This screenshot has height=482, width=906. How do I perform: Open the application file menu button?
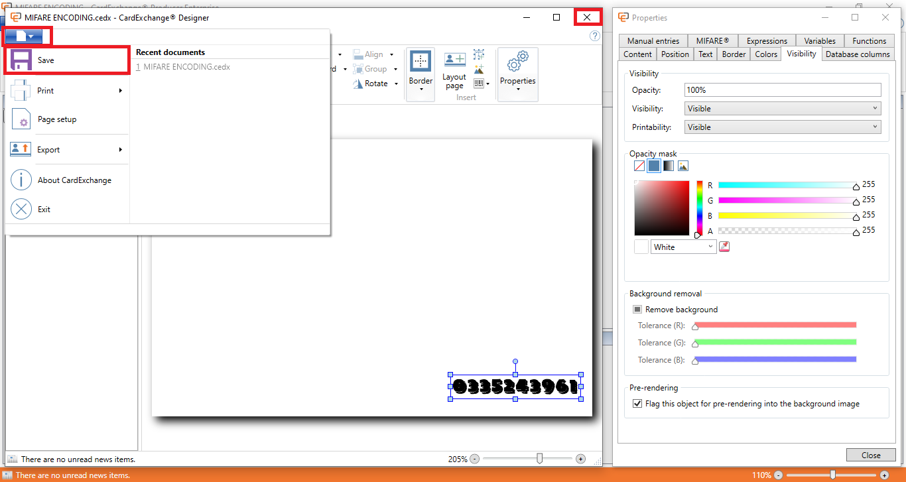(x=25, y=36)
